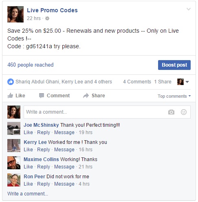Click Message under Maxime Collins' comment
Viewport: 198px width, 202px height.
[x=64, y=167]
